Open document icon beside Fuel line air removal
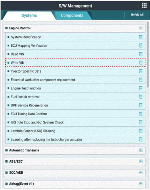Image resolution: width=150 pixels, height=190 pixels. click(x=141, y=97)
